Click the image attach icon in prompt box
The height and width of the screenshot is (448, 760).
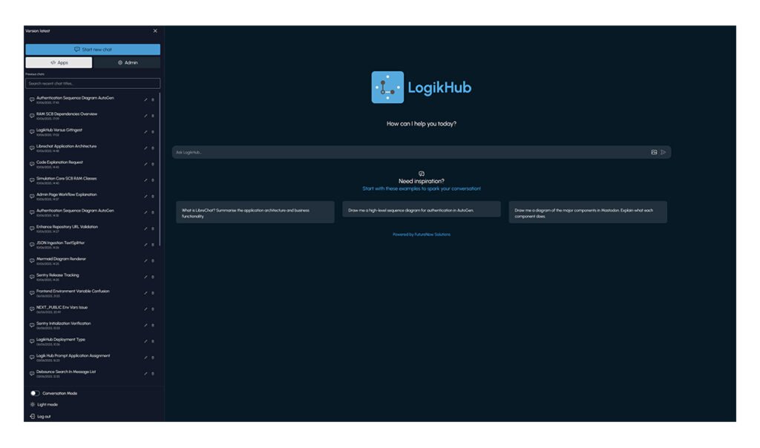coord(654,152)
